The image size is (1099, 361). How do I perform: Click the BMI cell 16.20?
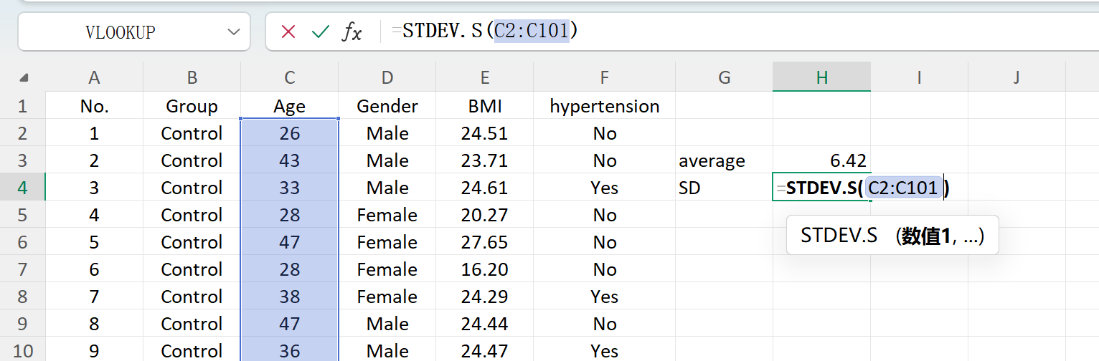point(485,269)
